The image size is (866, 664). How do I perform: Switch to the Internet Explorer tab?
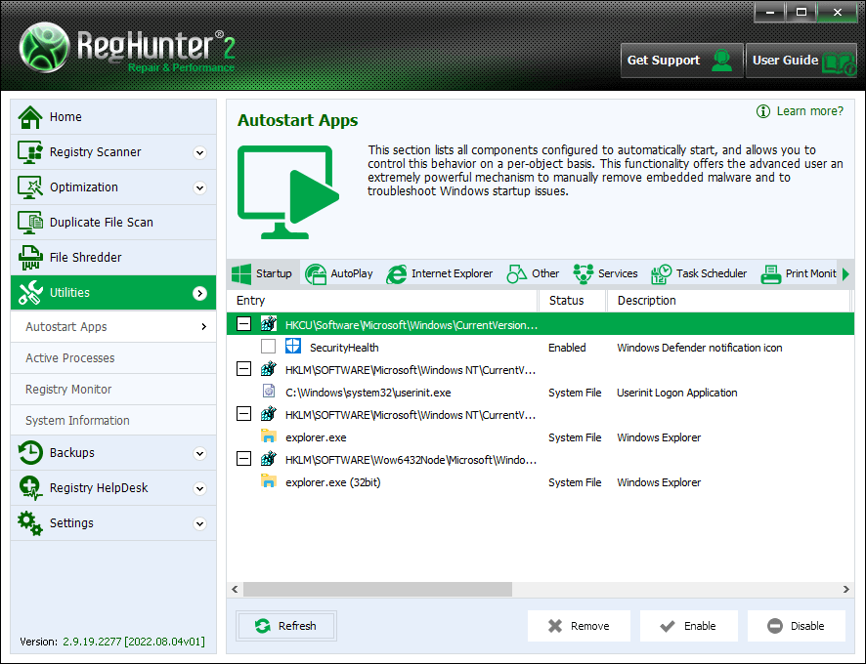(440, 273)
